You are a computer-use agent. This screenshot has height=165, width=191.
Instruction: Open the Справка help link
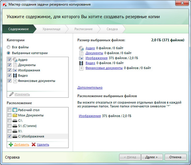pos(12,157)
